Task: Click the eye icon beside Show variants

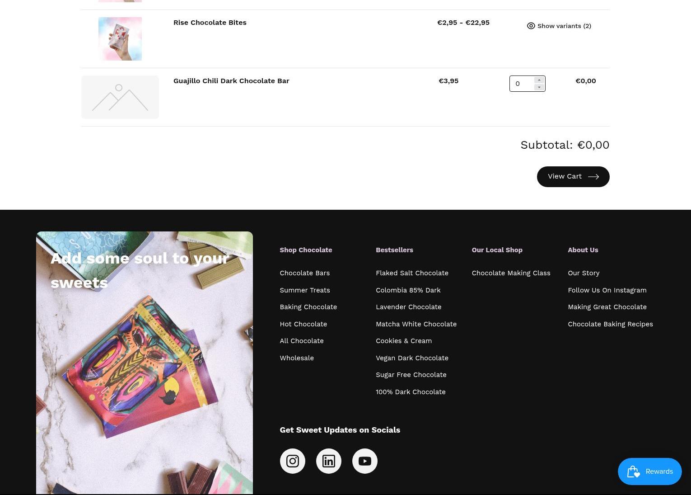Action: coord(531,26)
